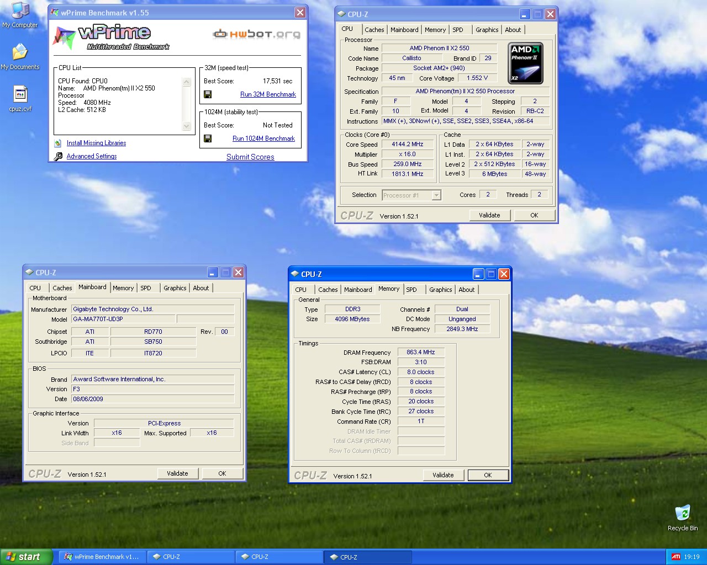Click Validate in Mainboard CPU-Z window
Image resolution: width=707 pixels, height=565 pixels.
tap(177, 473)
